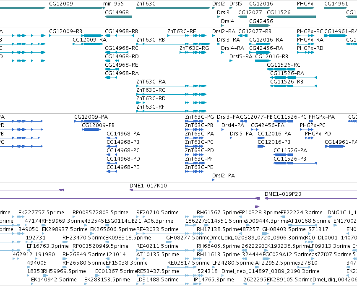Image resolution: width=357 pixels, height=286 pixels.
Task: Click protein Drsl2-PA label
Action: (x=224, y=176)
